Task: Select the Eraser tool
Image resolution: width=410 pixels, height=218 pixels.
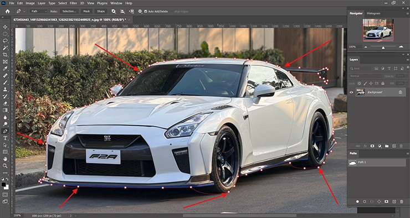Action: tap(5, 103)
